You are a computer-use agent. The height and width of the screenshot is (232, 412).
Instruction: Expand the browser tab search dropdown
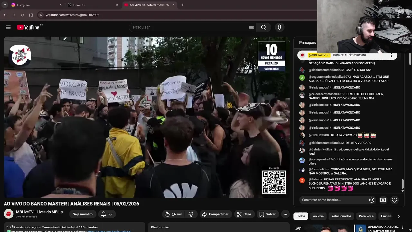coord(5,5)
